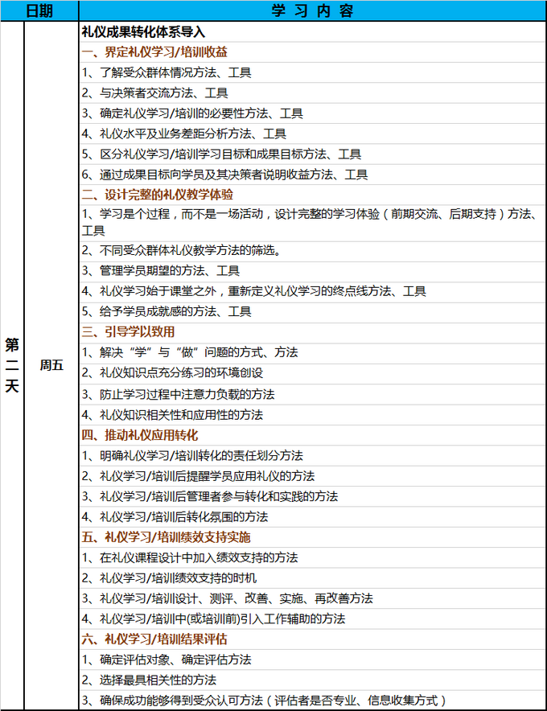Image resolution: width=547 pixels, height=711 pixels.
Task: Click the 日期 header cell
Action: pos(40,10)
